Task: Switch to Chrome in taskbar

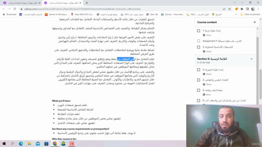Action: (x=55, y=143)
